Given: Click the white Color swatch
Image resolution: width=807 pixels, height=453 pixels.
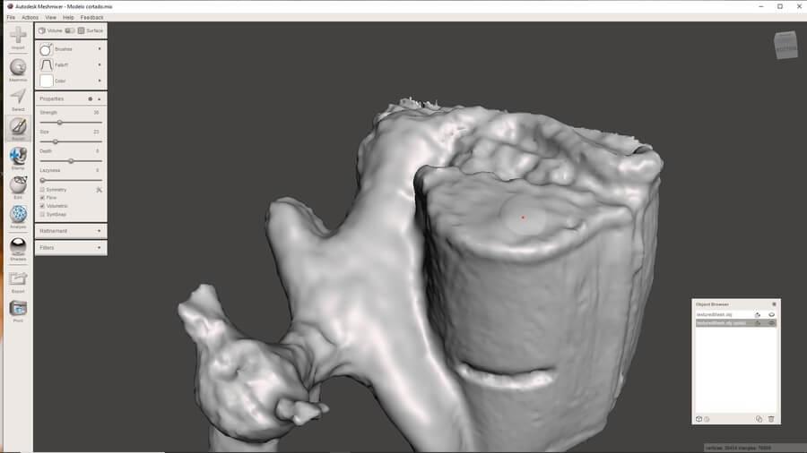Looking at the screenshot, I should pyautogui.click(x=47, y=81).
